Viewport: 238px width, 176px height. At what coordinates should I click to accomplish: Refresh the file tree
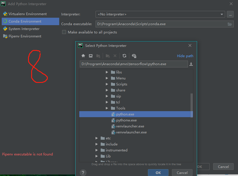pyautogui.click(x=124, y=56)
